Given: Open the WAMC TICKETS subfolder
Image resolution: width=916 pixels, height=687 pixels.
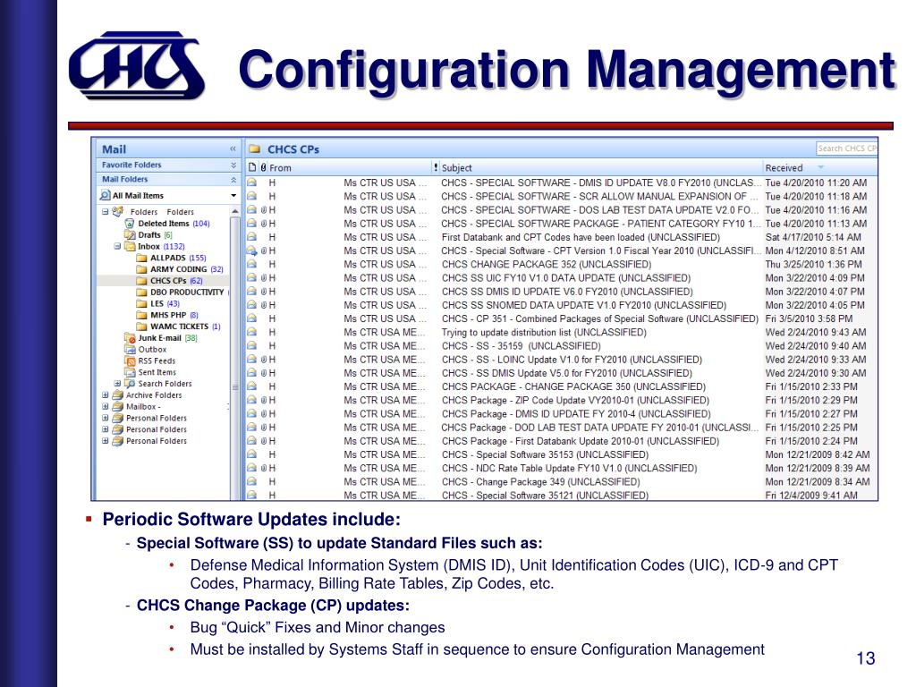Looking at the screenshot, I should [x=178, y=327].
